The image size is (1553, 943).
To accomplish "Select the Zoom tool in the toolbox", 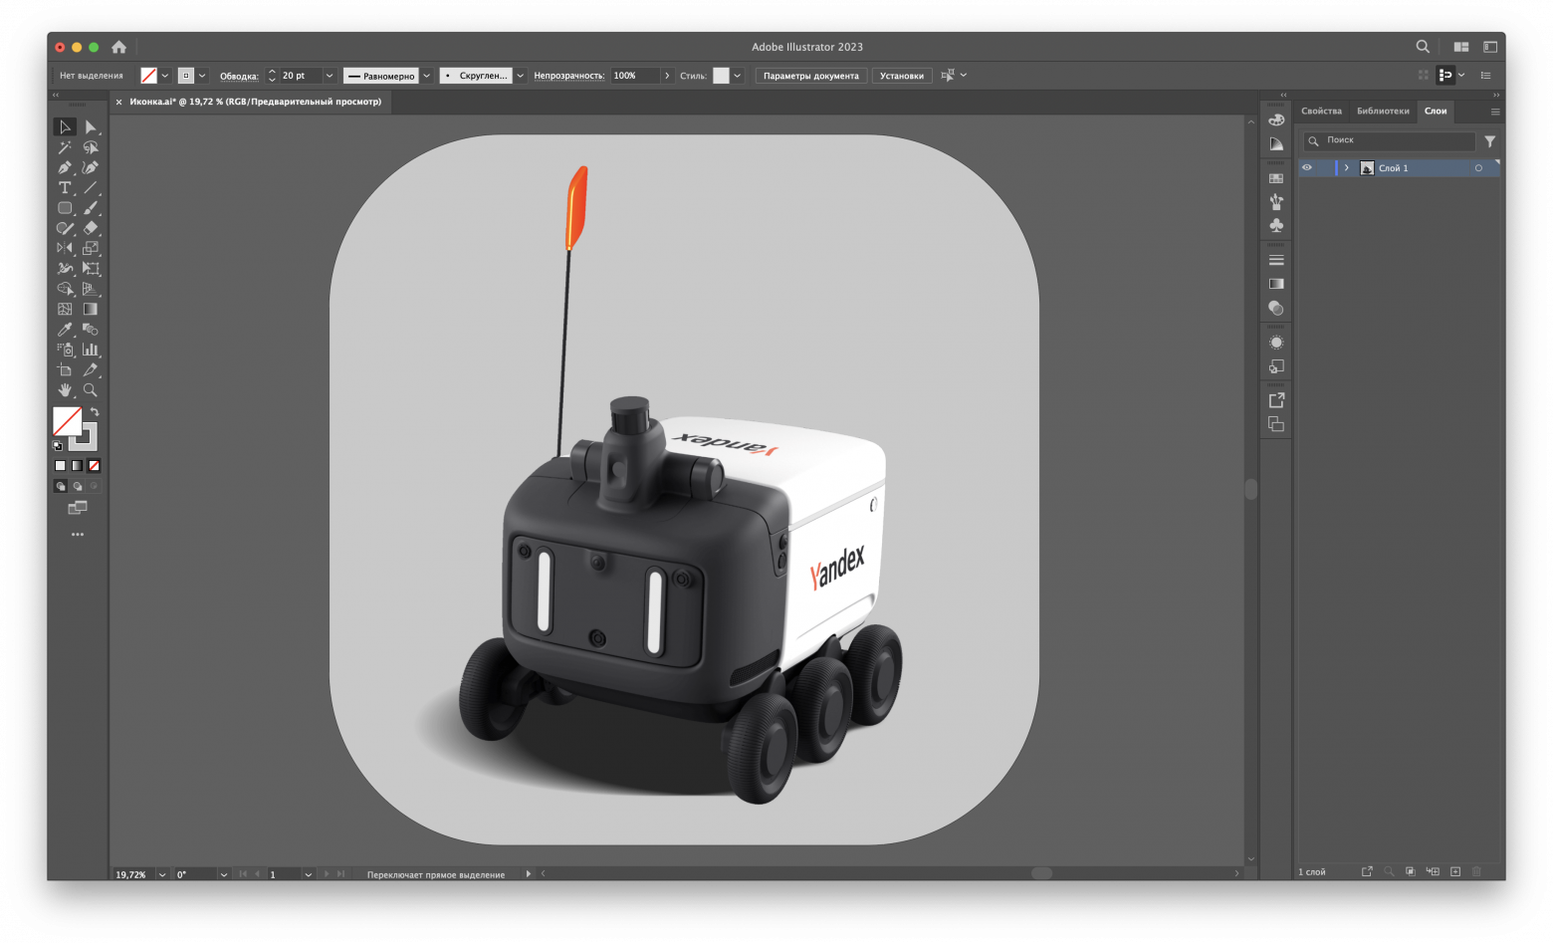I will click(x=91, y=390).
